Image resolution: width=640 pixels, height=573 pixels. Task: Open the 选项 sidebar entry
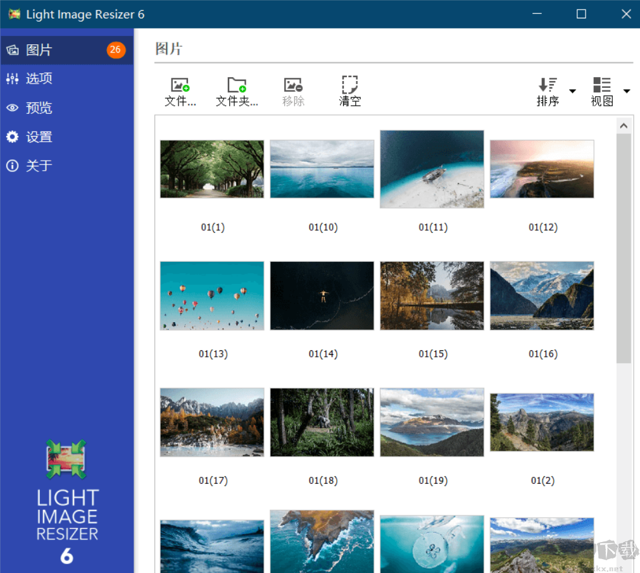point(38,78)
